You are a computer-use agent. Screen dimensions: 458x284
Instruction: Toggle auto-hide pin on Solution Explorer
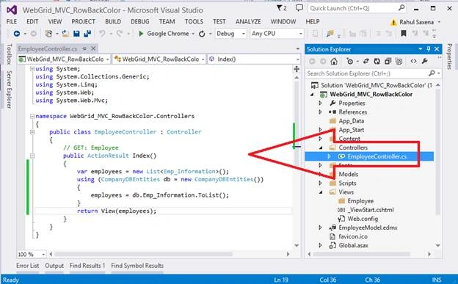tap(428, 49)
